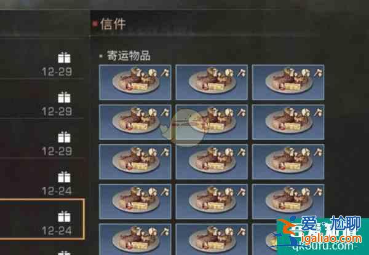Click hammer icon on first row's left food tile
The height and width of the screenshot is (255, 369).
point(165,73)
